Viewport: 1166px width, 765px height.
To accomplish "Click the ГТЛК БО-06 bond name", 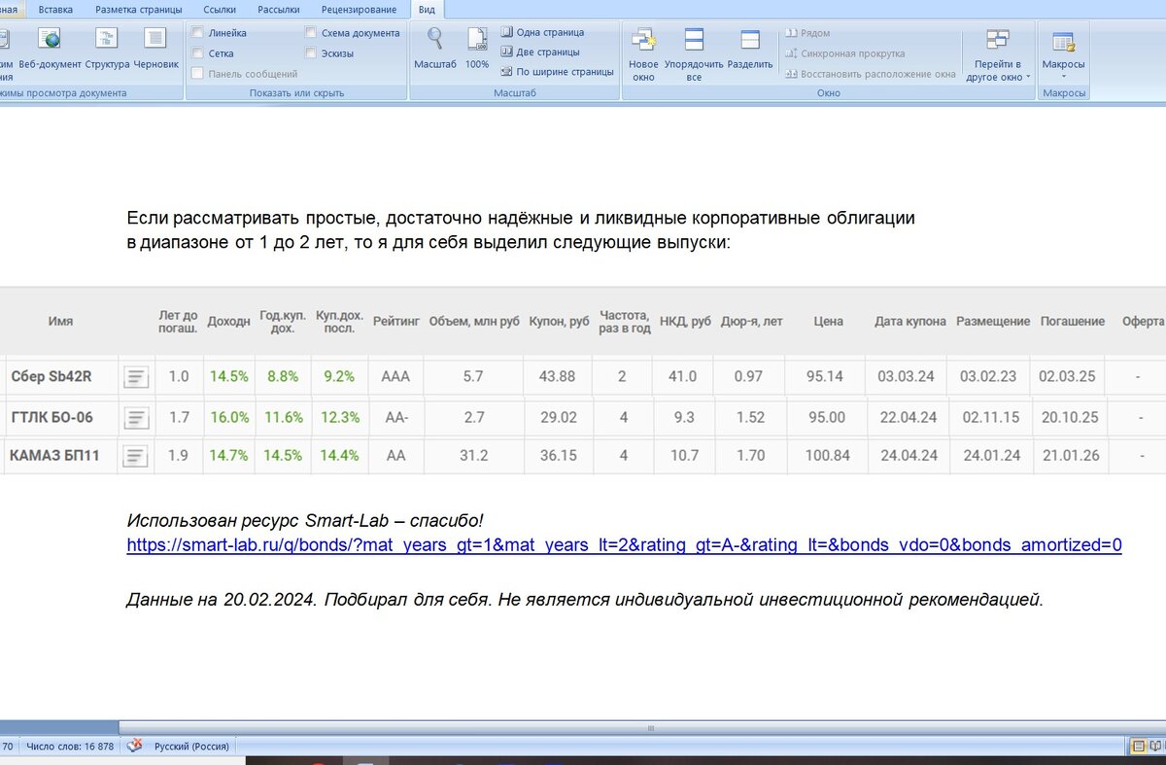I will (x=52, y=418).
